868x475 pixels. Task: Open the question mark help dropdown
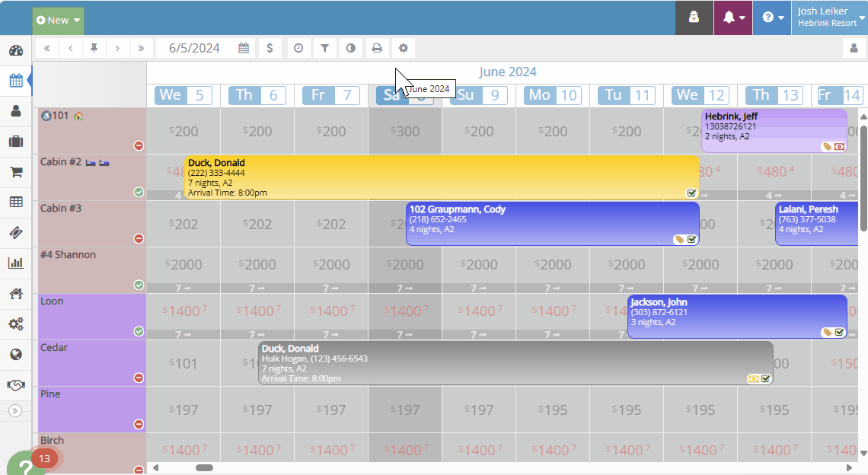pos(771,18)
